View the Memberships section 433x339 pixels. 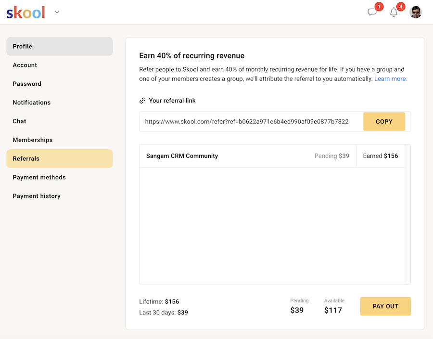click(59, 140)
